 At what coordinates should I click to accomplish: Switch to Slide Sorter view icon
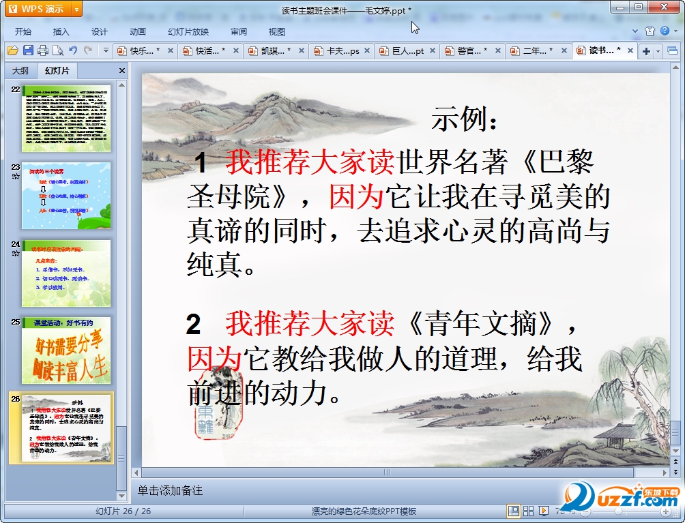tap(528, 511)
